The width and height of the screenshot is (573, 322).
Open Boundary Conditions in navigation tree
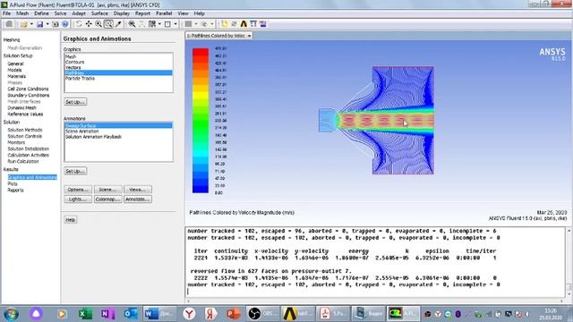(29, 96)
